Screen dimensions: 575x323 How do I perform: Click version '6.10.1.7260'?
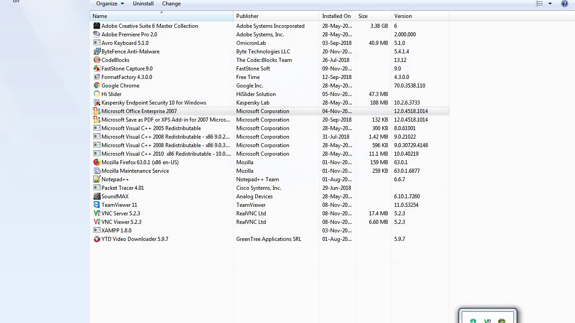click(x=407, y=196)
